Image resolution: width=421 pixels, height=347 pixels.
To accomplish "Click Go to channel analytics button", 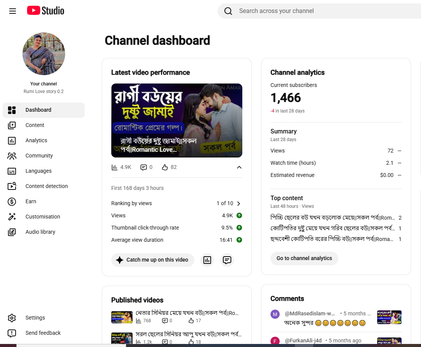I will click(304, 259).
